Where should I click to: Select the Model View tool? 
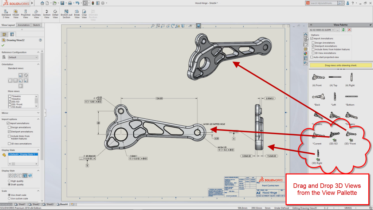16,14
